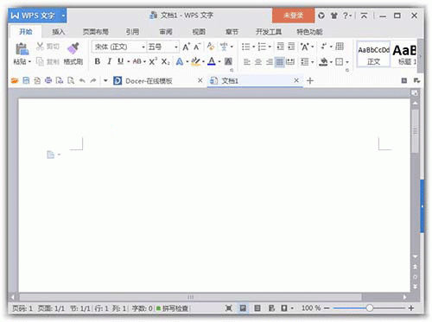Click the Format Painter brush icon
The image size is (432, 322).
[73, 48]
